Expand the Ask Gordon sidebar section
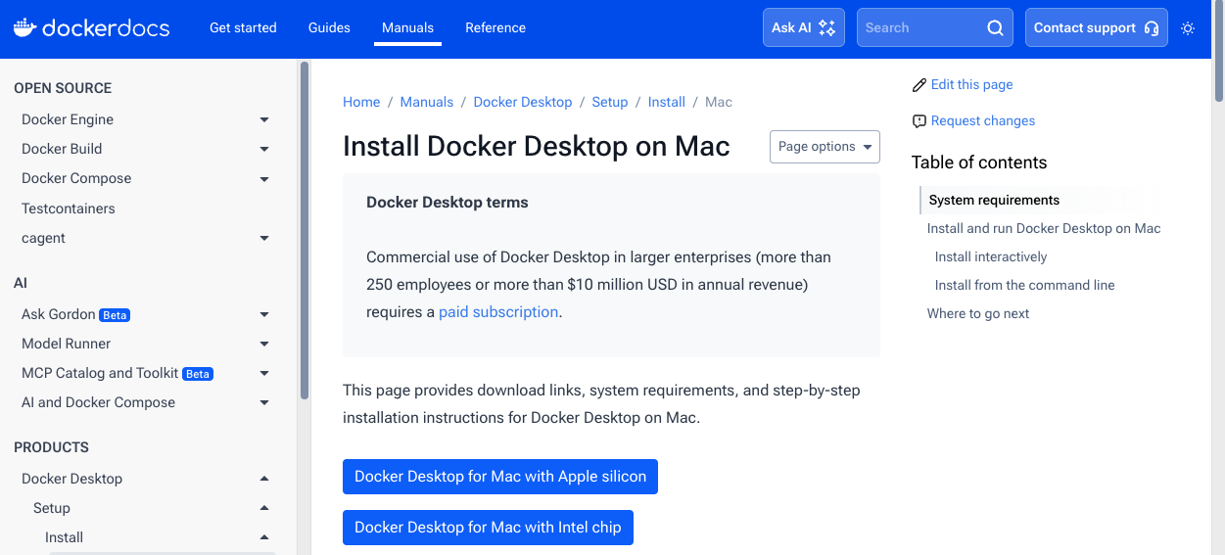1225x555 pixels. [x=264, y=314]
